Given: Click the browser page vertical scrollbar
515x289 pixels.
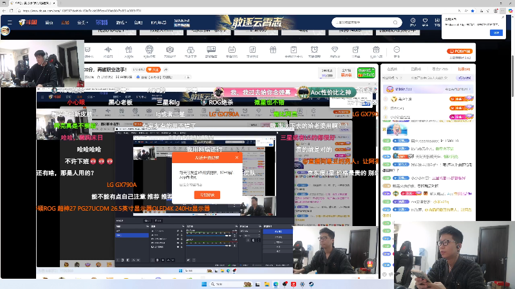Looking at the screenshot, I should (512, 75).
